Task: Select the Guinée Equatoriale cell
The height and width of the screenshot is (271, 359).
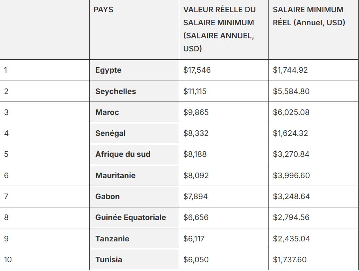Action: pyautogui.click(x=130, y=217)
